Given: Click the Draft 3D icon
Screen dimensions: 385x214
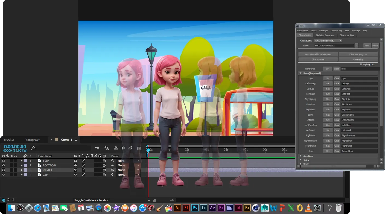Looking at the screenshot, I should click(x=107, y=148).
